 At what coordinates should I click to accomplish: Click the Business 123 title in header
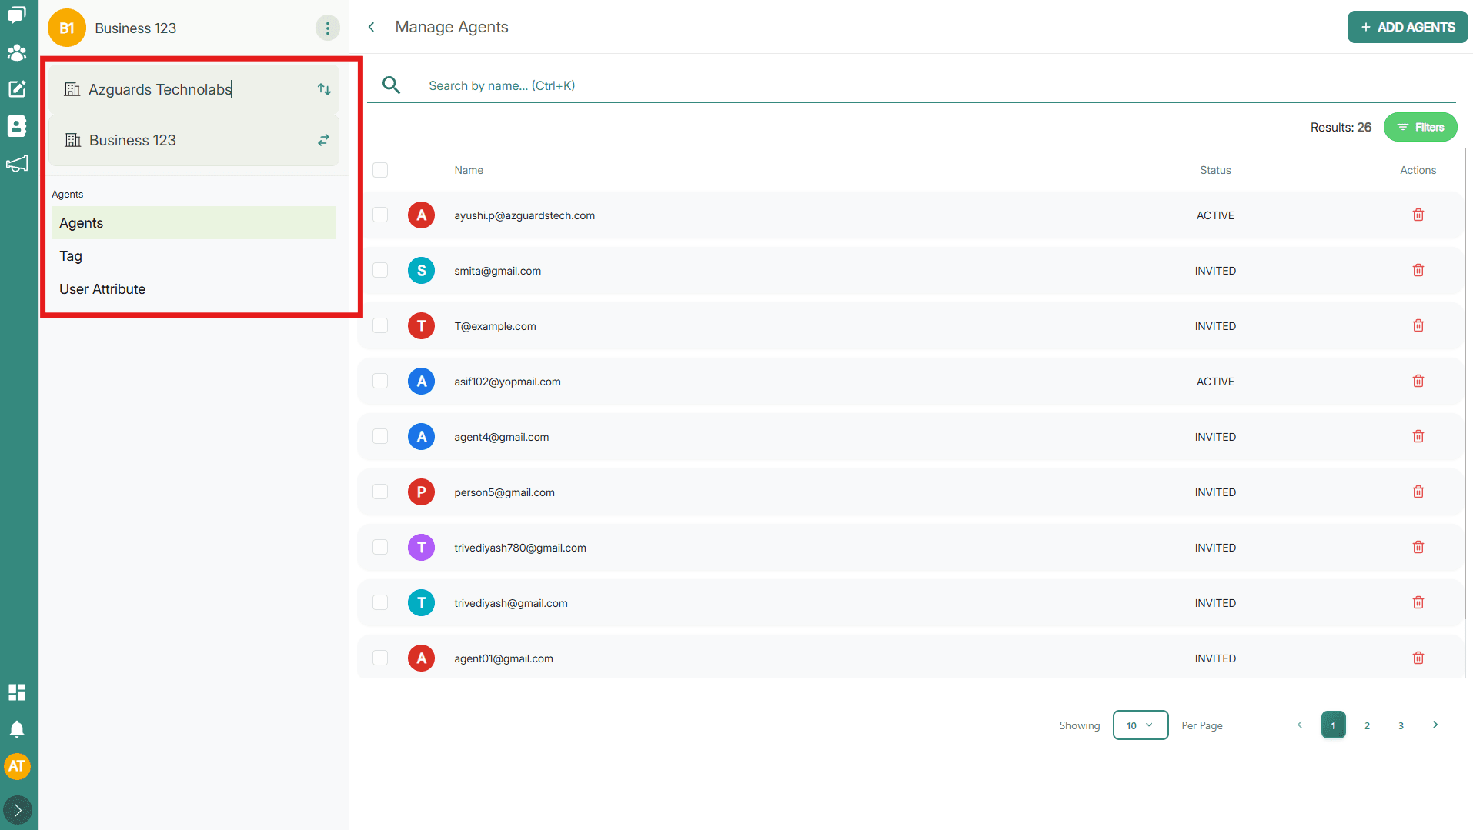(135, 28)
